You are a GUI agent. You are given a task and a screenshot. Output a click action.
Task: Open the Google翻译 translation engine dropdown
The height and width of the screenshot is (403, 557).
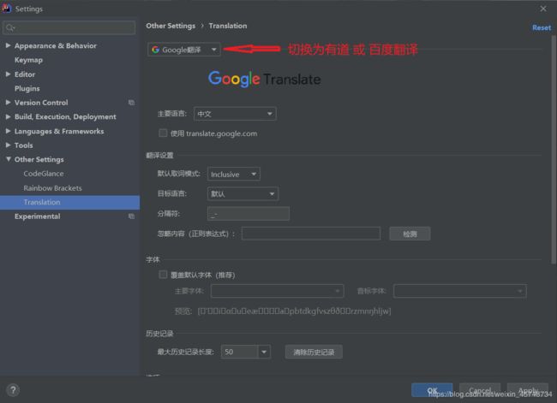coord(184,50)
